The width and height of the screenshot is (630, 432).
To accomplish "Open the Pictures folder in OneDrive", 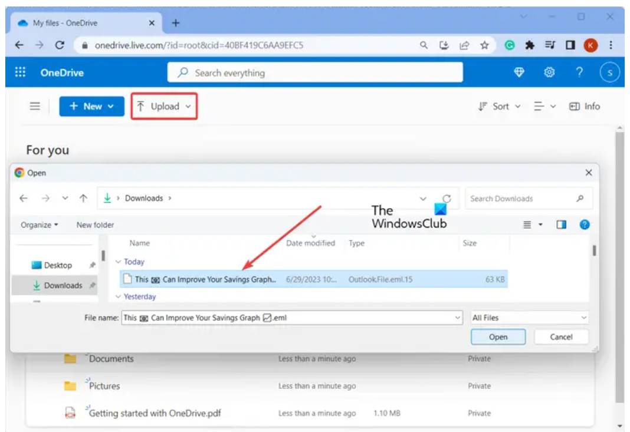I will (x=104, y=386).
